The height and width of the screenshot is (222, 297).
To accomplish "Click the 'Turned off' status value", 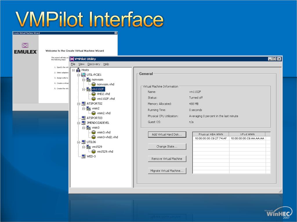I will coord(196,98).
